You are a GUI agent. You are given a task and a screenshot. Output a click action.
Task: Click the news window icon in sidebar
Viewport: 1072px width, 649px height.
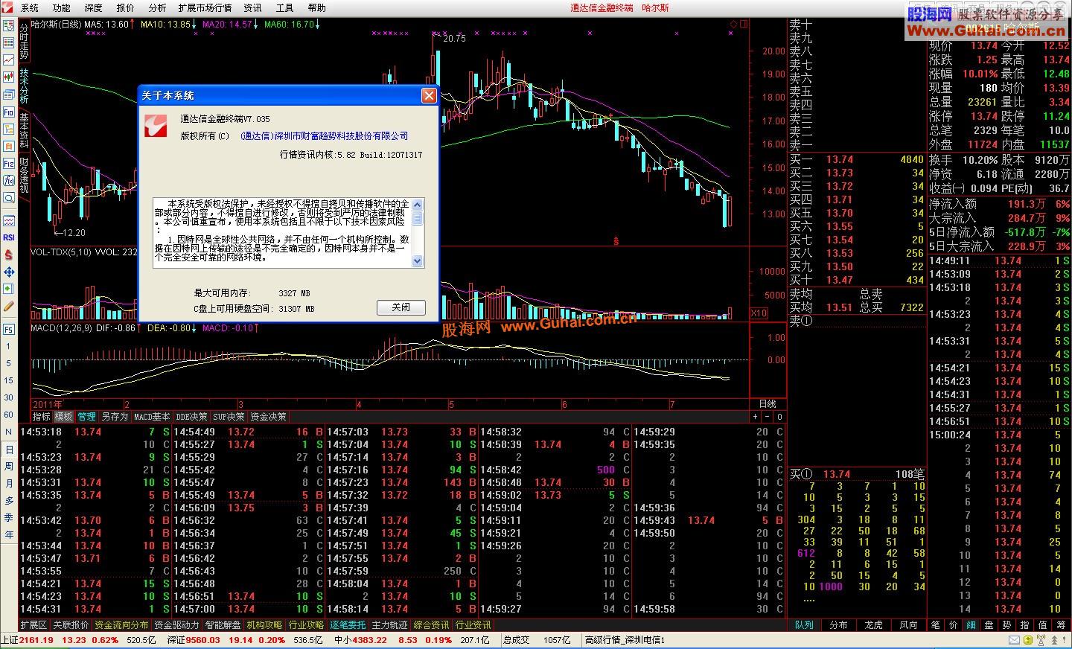(9, 94)
